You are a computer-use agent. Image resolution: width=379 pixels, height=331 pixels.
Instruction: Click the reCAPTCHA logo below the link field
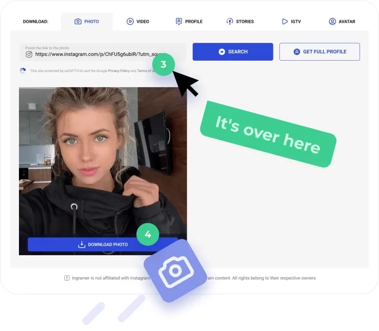click(23, 70)
